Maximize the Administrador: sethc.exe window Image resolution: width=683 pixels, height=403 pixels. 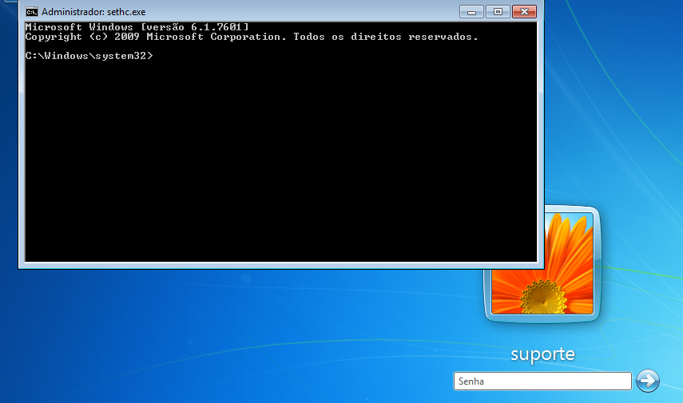[x=498, y=12]
